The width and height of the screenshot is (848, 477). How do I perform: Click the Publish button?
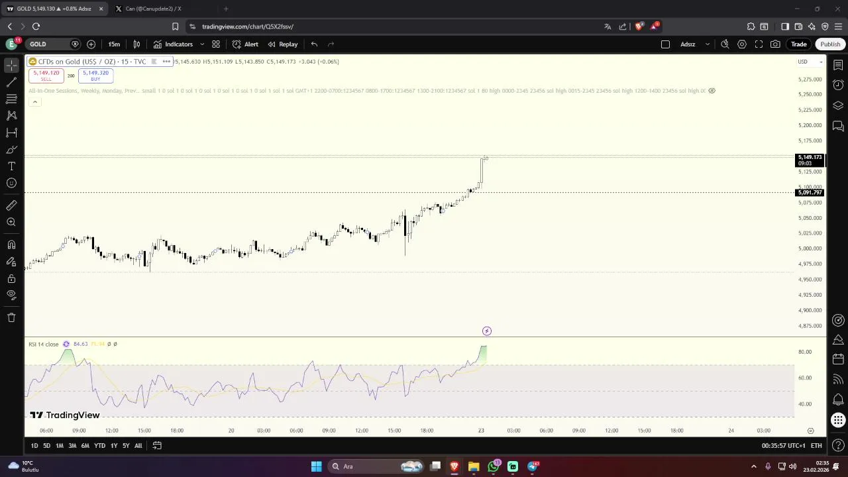pyautogui.click(x=830, y=44)
